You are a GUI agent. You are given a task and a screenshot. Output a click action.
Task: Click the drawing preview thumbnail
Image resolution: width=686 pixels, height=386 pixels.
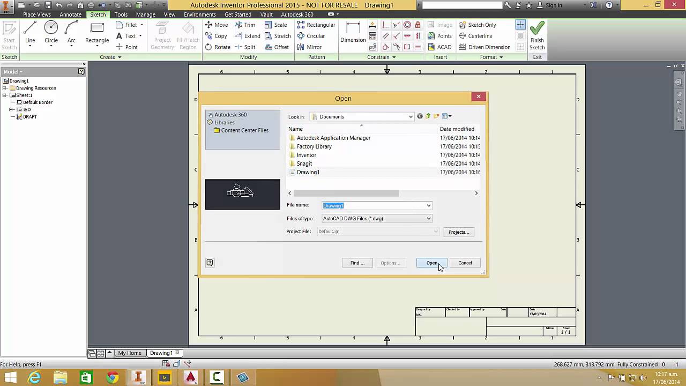(x=242, y=194)
